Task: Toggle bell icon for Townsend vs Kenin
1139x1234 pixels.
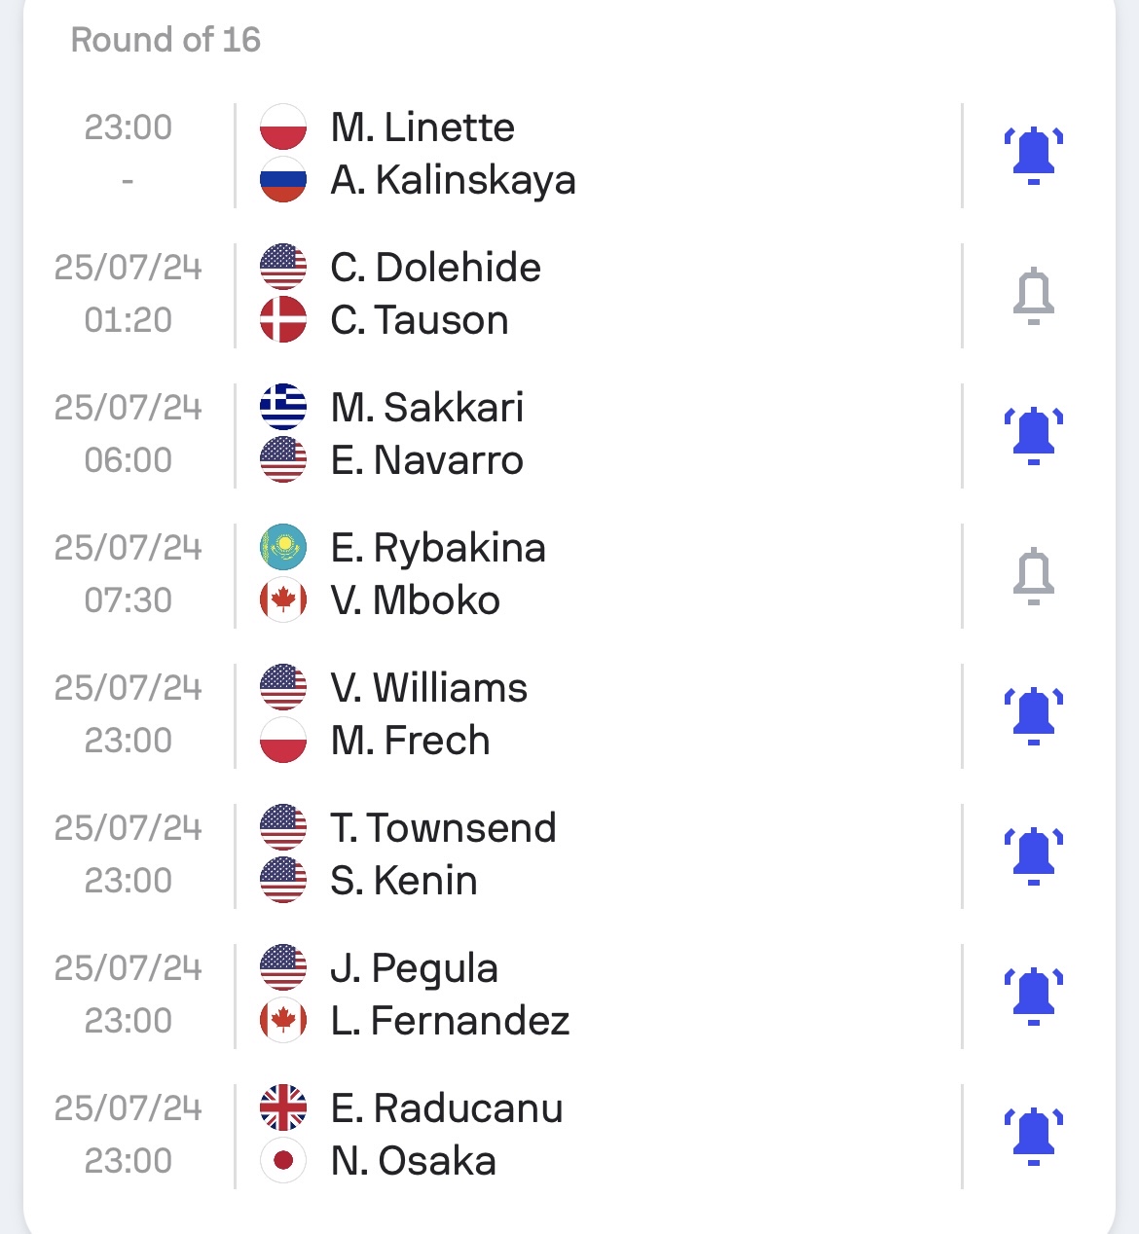Action: point(1034,855)
